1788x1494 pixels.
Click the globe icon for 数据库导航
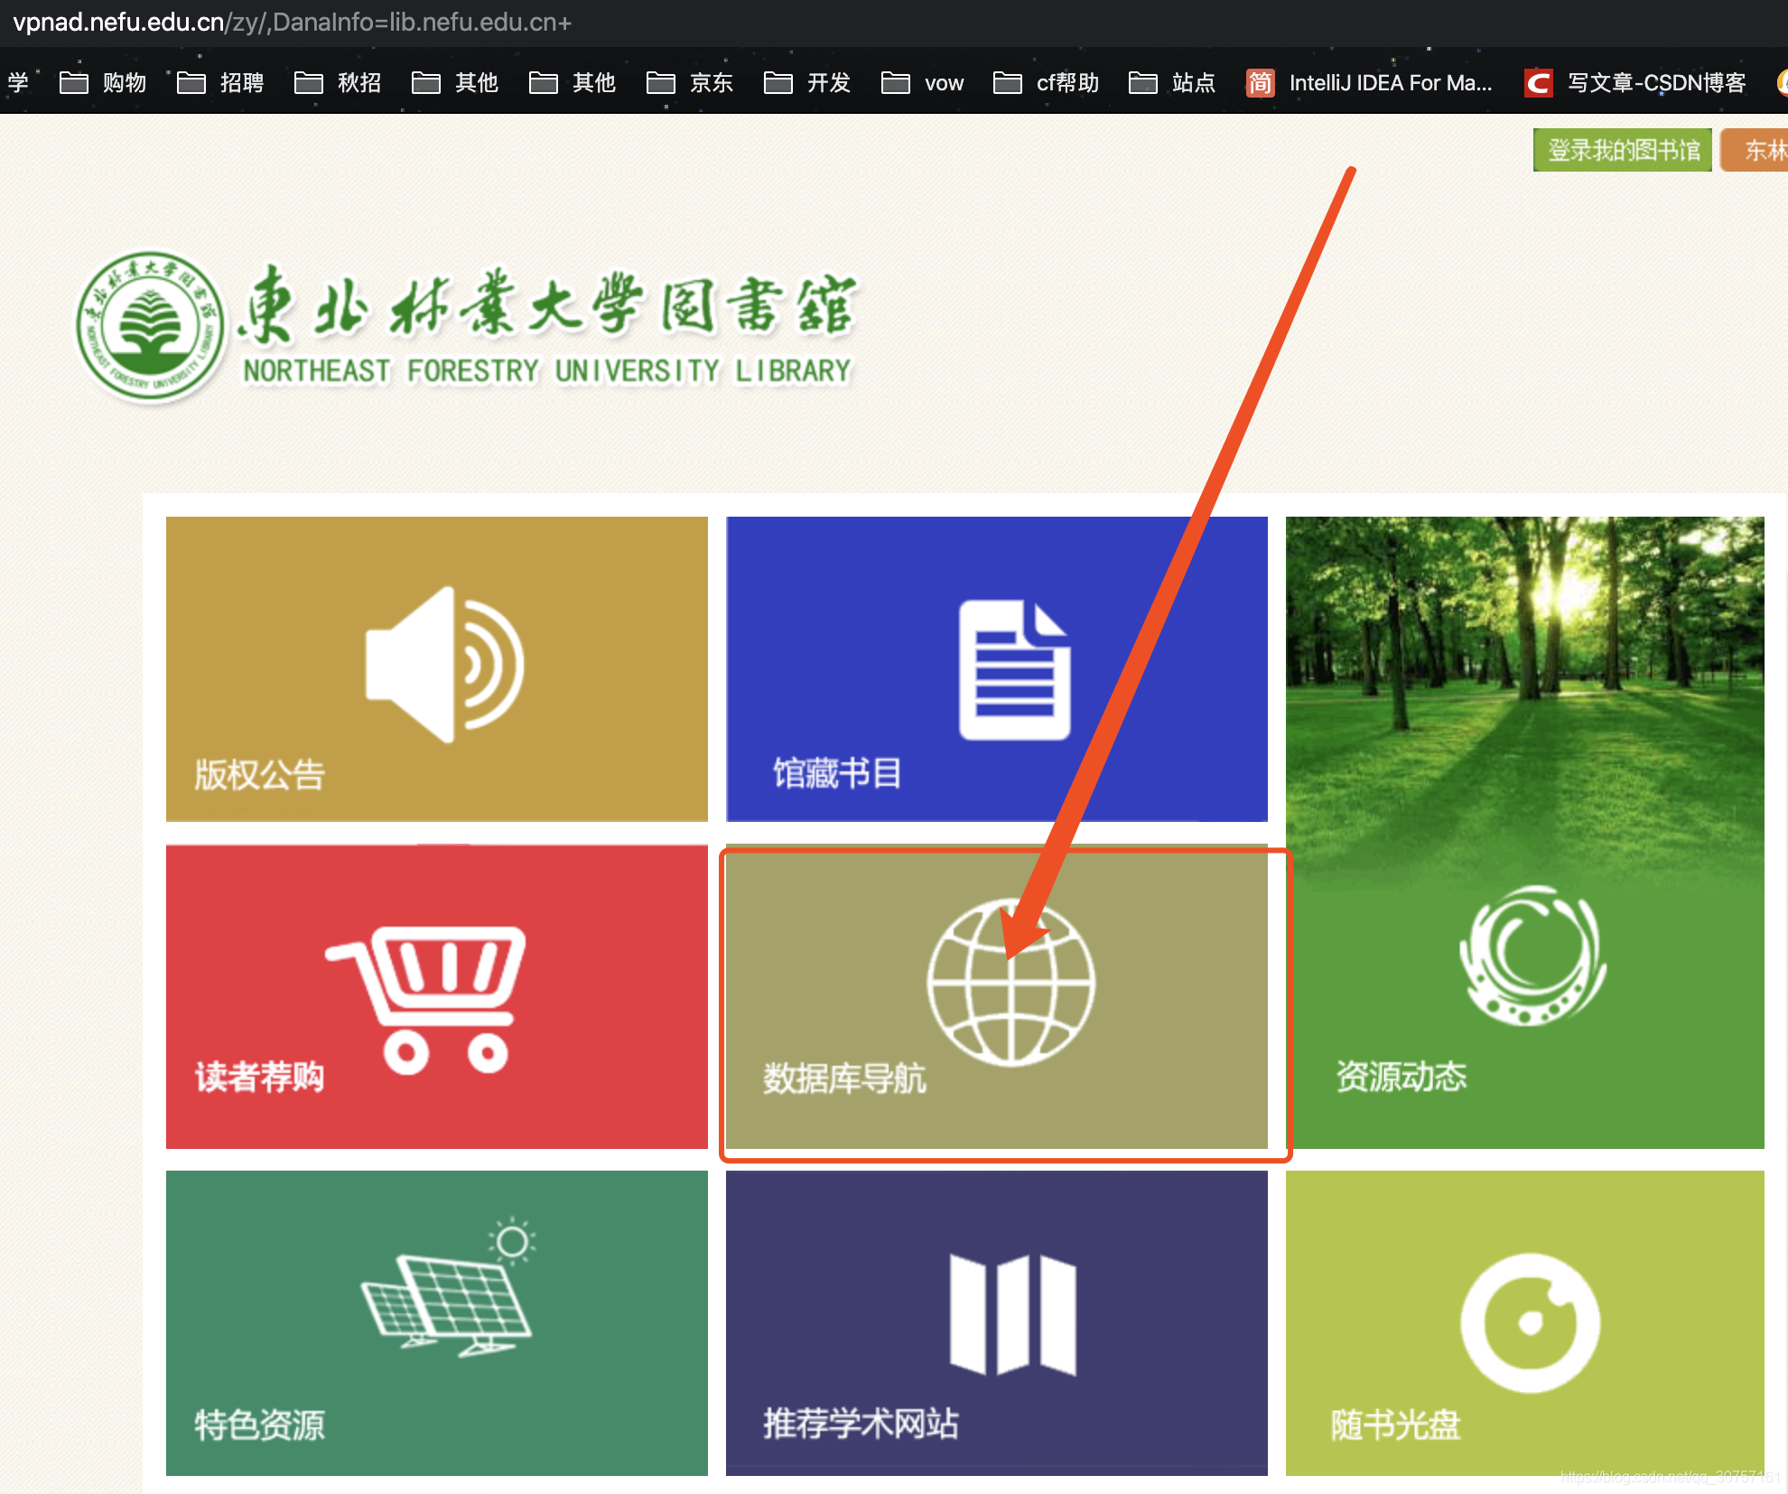point(1010,985)
